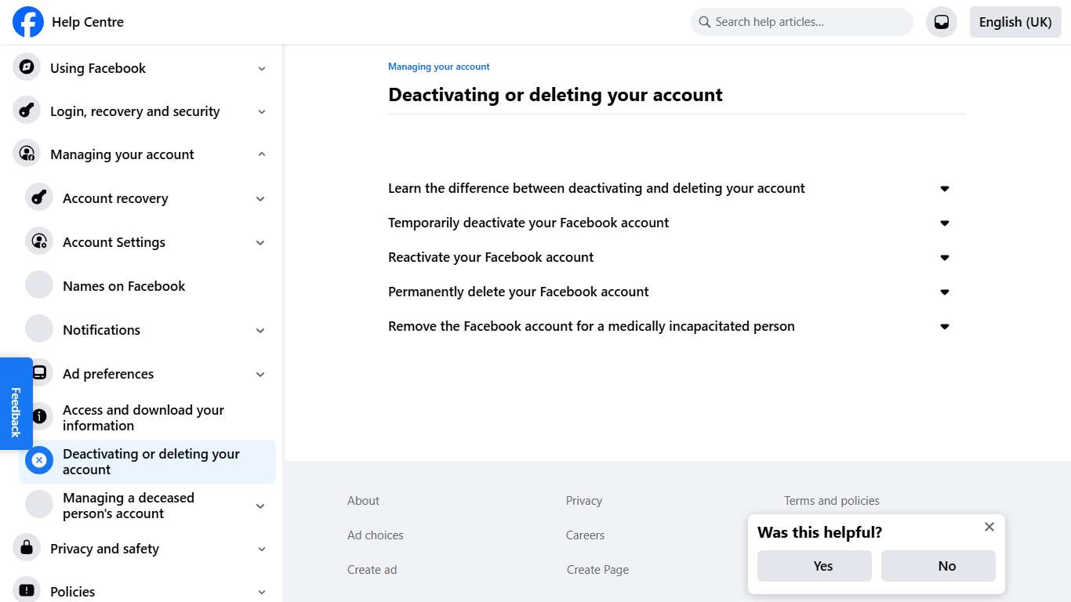Click the key icon for Login, recovery and security

(26, 111)
